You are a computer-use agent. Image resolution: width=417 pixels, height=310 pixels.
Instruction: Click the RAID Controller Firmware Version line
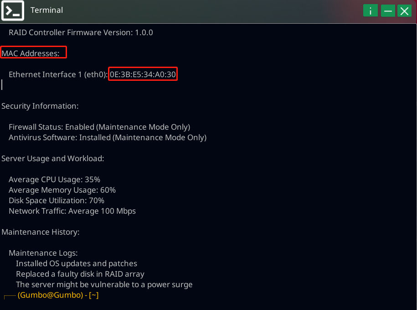tap(81, 32)
